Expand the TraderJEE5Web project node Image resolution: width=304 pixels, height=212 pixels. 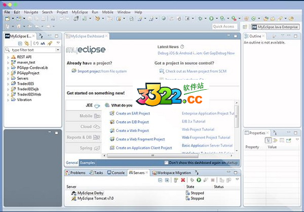click(x=8, y=95)
